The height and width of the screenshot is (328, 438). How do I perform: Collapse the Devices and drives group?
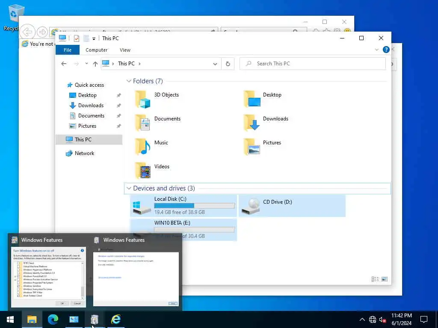point(128,188)
